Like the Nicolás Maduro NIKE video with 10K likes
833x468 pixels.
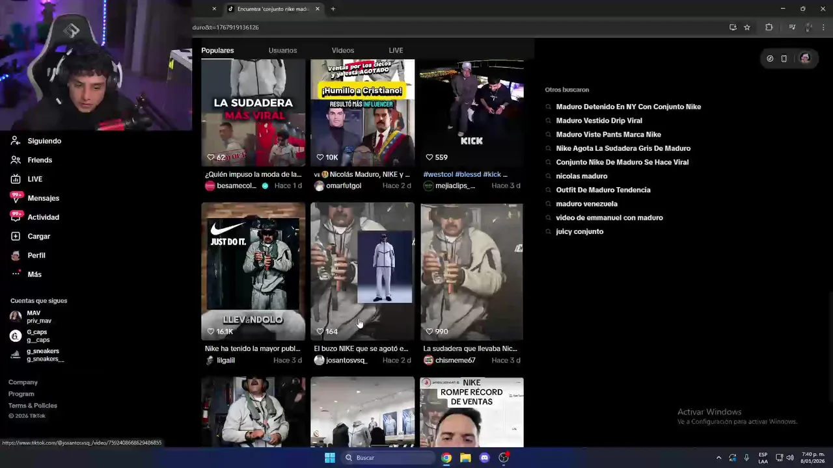(320, 157)
